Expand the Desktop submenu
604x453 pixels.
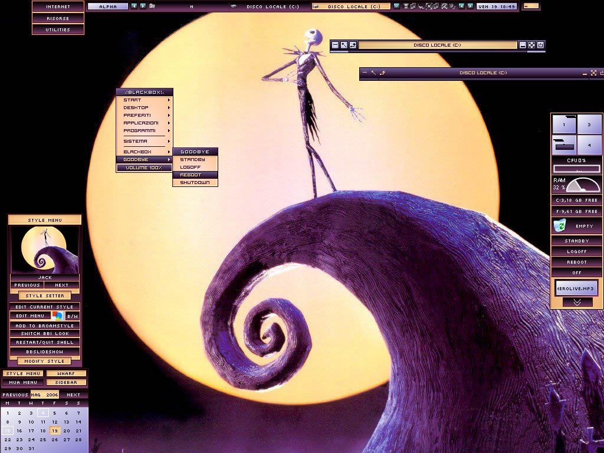(145, 108)
